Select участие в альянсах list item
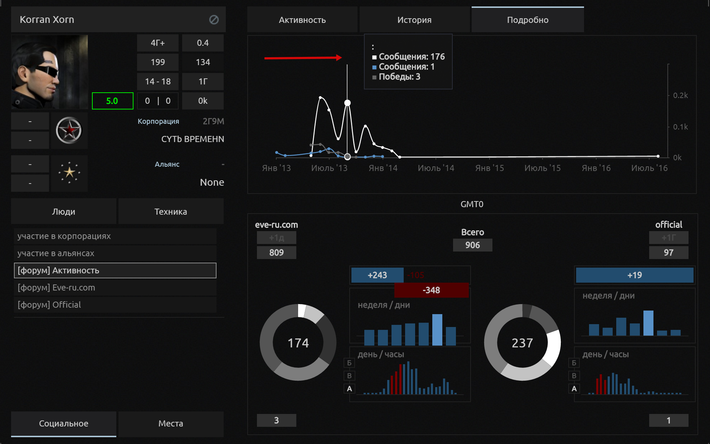This screenshot has width=710, height=444. point(115,253)
